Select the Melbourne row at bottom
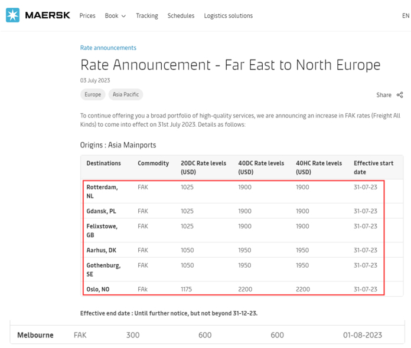The height and width of the screenshot is (348, 411). point(207,334)
